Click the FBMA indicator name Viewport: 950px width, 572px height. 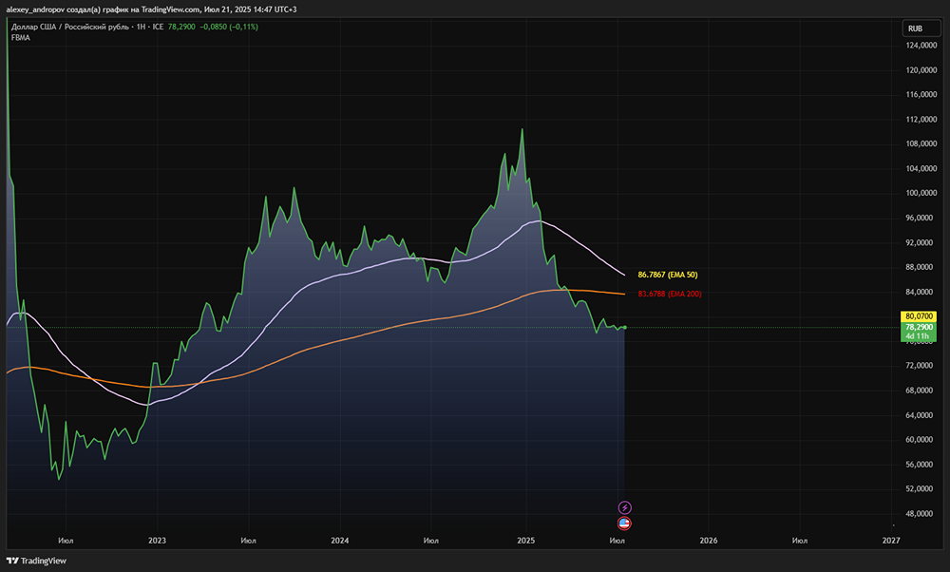click(21, 38)
